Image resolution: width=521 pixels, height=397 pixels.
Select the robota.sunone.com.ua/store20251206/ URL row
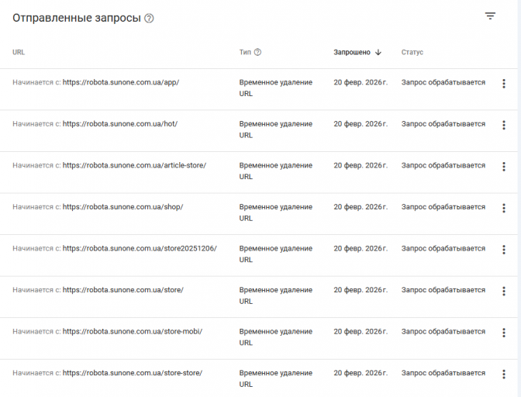pos(140,248)
